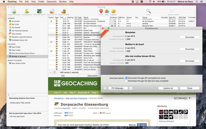Open Hide and Seek A Geocache link
This screenshot has width=206, height=129.
(x=76, y=98)
